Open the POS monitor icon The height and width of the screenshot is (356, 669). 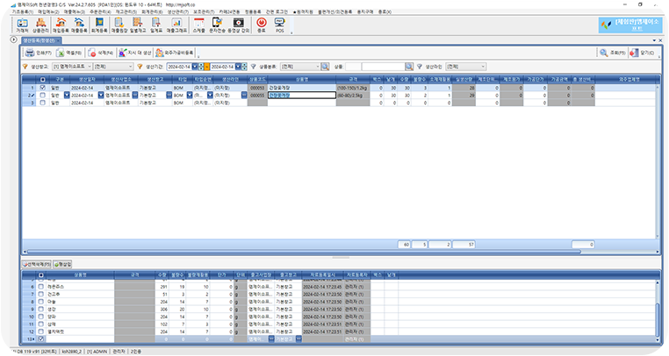coord(279,25)
